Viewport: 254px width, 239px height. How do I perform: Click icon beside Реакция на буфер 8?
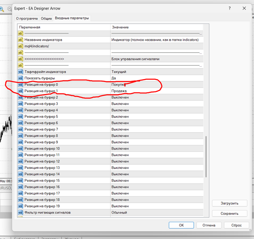[20, 136]
